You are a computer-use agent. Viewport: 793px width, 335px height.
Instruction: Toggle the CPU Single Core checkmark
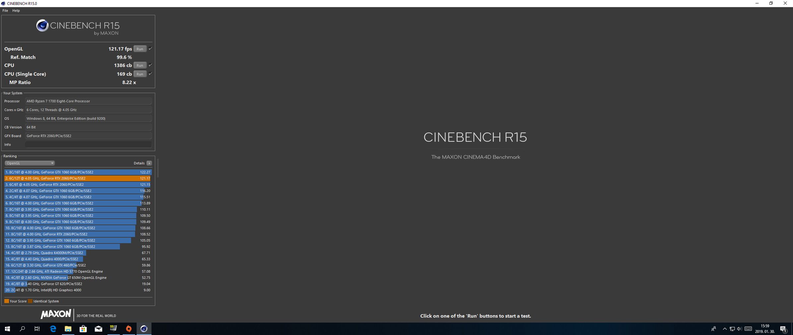(150, 74)
